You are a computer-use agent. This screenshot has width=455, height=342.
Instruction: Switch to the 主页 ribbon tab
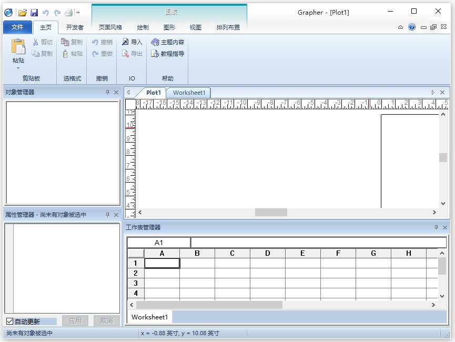click(x=46, y=27)
